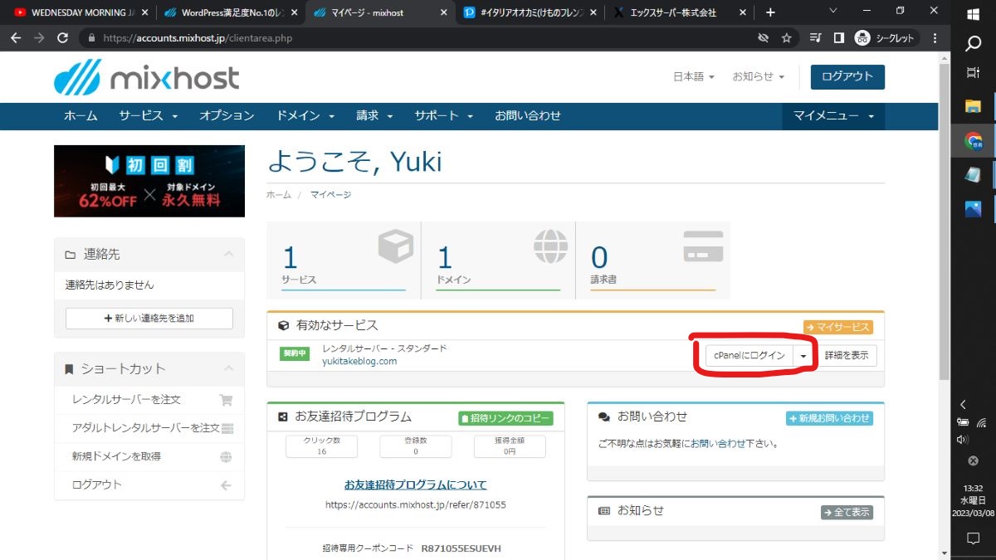Collapse the 連絡先 panel chevron

(x=228, y=254)
